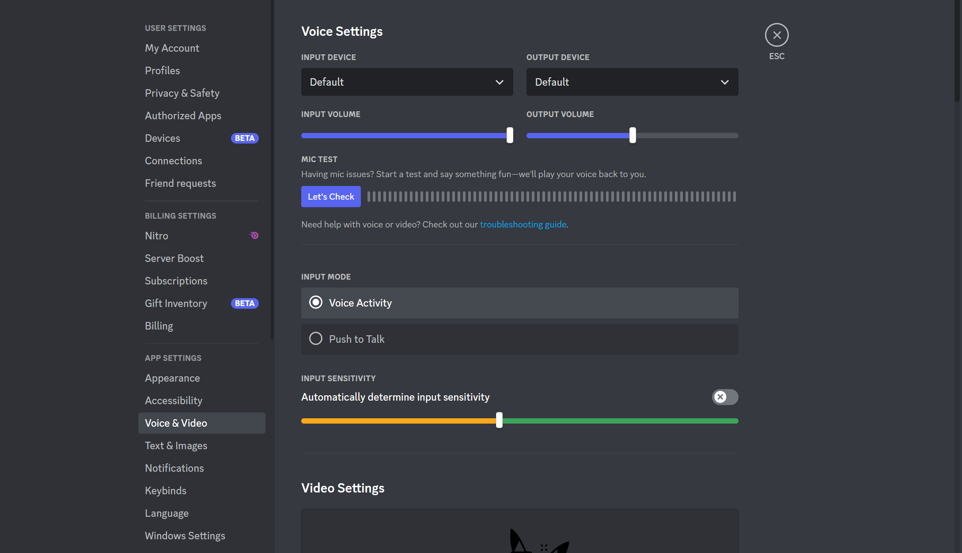Toggle automatically determine input sensitivity
The image size is (962, 553).
click(x=725, y=396)
